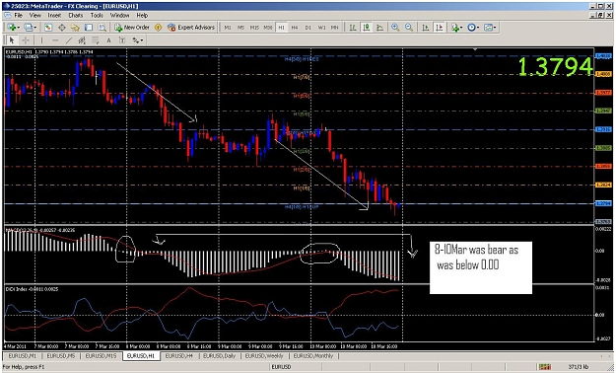Open the Navigator panel star-folder icon

tap(75, 28)
